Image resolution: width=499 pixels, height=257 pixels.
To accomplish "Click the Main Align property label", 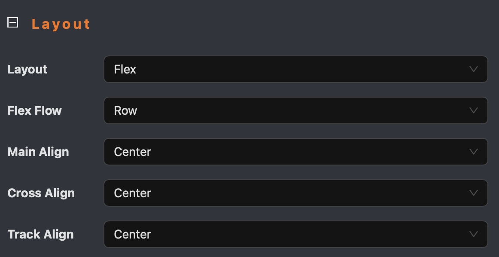I will [38, 152].
